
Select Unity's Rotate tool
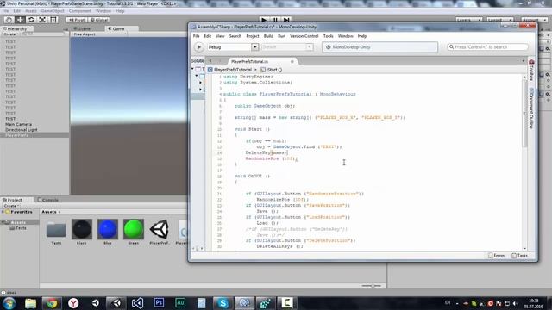click(31, 20)
